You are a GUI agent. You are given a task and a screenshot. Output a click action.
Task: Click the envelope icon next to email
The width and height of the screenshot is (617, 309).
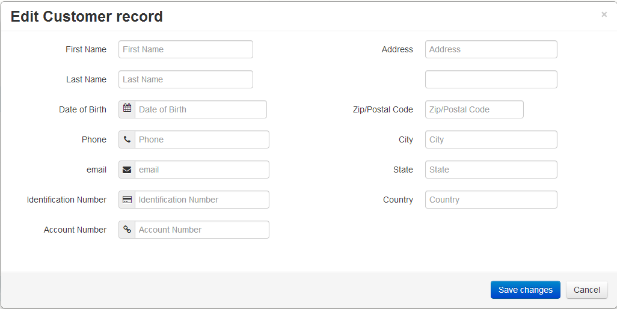pos(127,170)
